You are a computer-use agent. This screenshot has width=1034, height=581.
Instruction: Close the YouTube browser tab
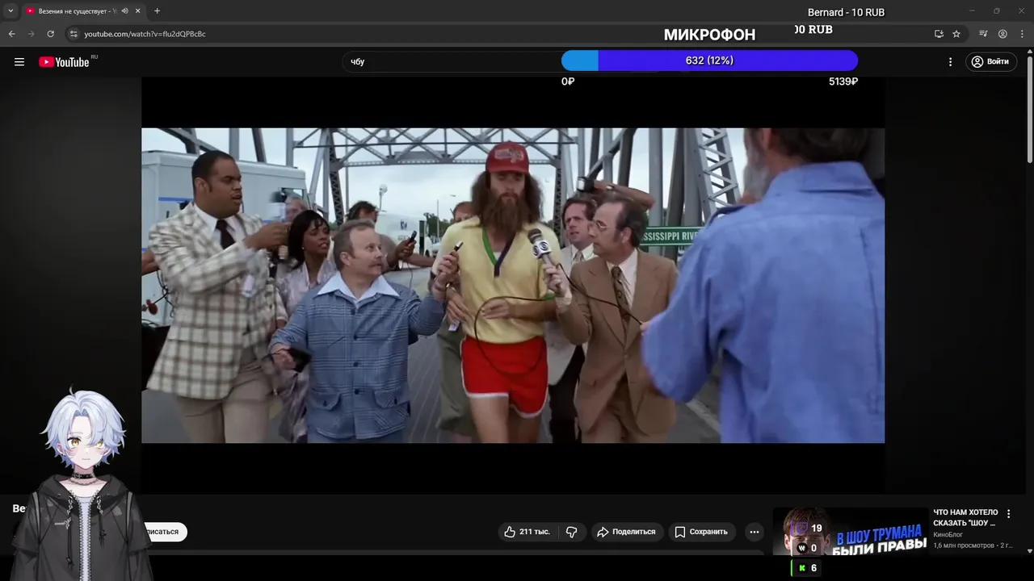(138, 11)
